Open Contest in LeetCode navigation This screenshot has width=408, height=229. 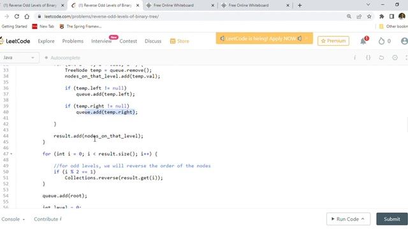click(x=128, y=41)
